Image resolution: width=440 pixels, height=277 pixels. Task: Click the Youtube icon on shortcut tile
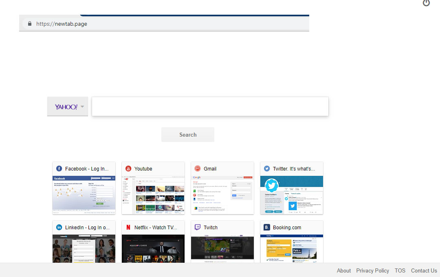click(x=128, y=169)
